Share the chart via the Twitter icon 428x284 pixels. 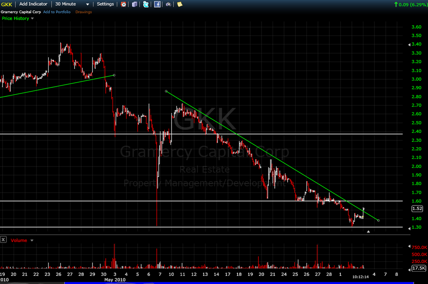146,4
